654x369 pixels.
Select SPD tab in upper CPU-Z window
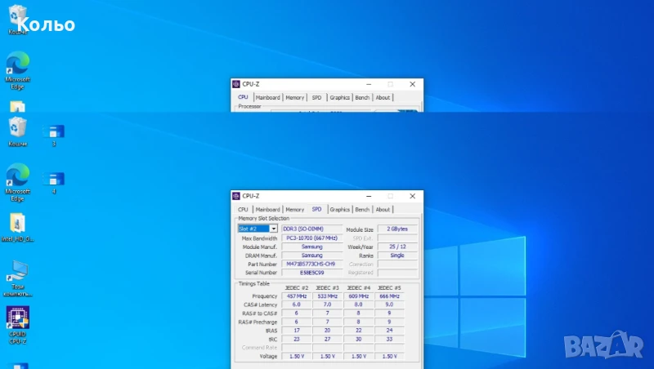pyautogui.click(x=316, y=98)
